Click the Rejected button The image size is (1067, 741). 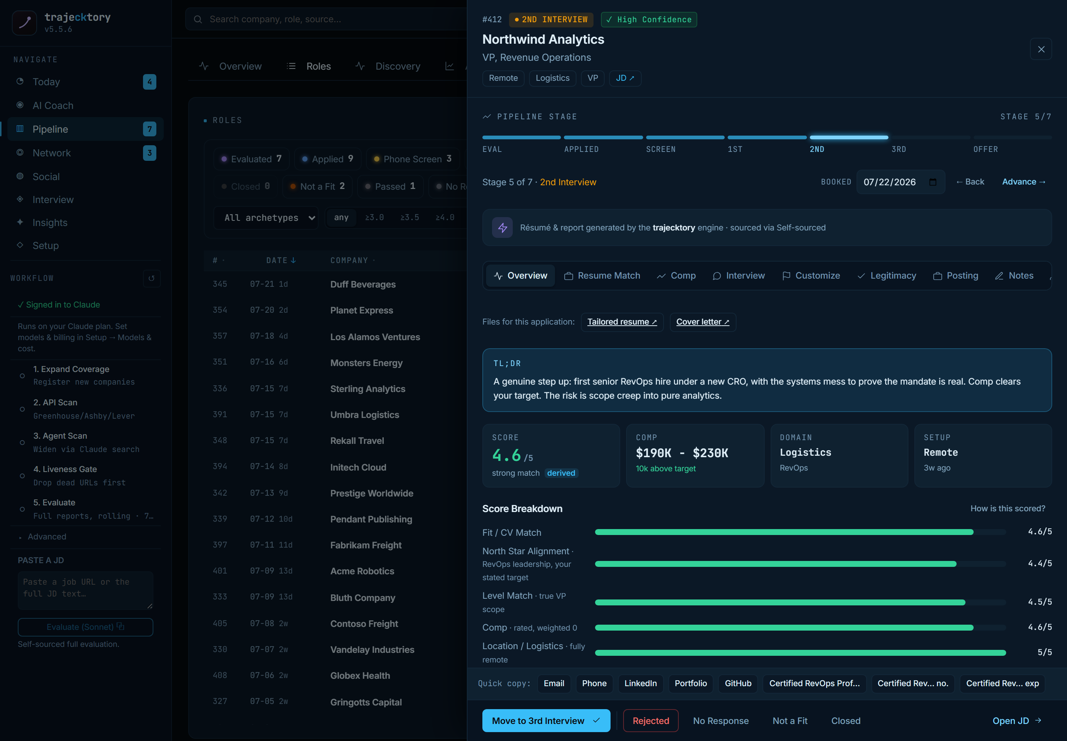651,721
